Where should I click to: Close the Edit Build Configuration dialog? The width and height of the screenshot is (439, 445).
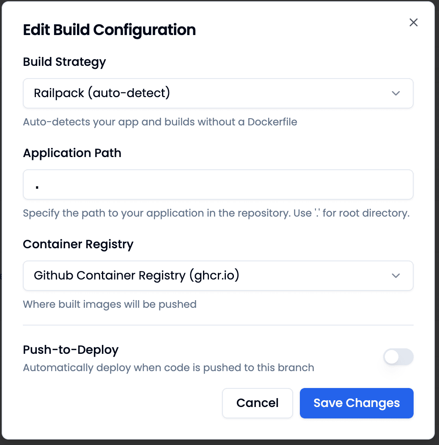coord(413,22)
